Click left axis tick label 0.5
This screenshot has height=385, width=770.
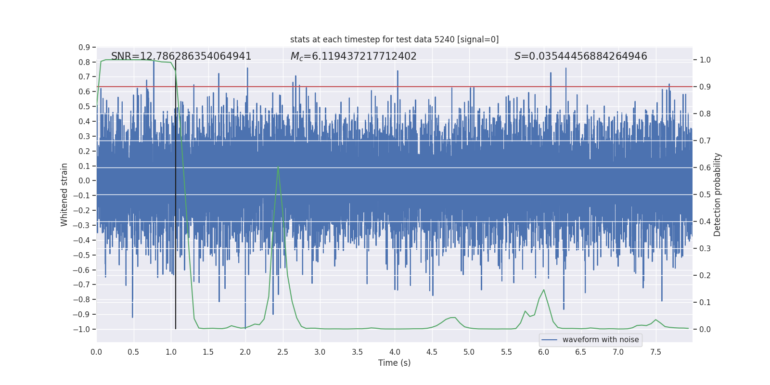click(x=84, y=107)
